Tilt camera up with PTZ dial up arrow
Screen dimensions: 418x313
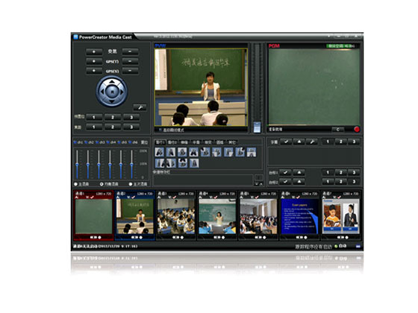pyautogui.click(x=112, y=81)
